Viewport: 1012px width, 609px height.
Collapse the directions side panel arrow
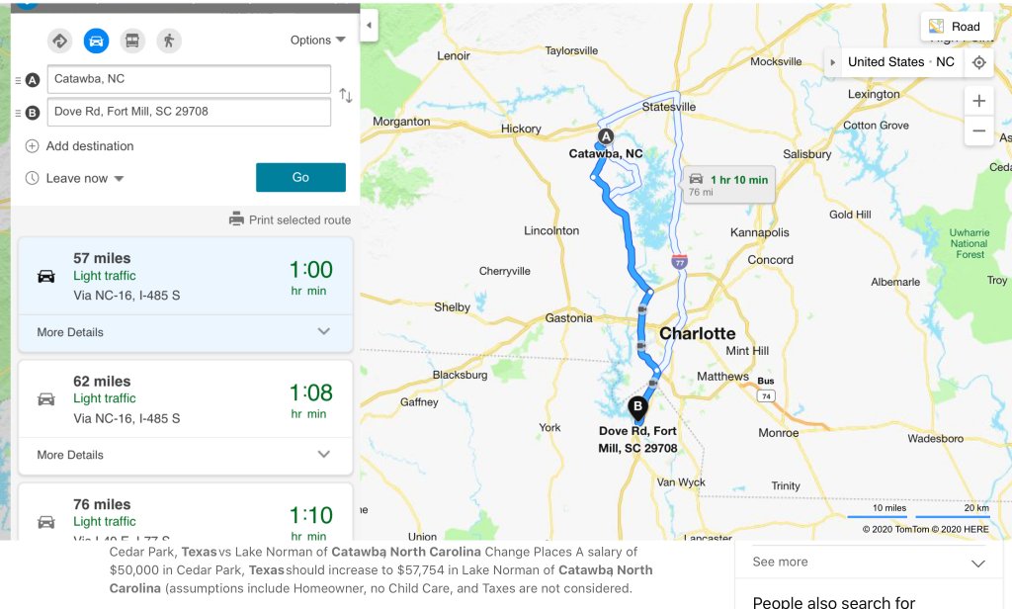tap(369, 26)
